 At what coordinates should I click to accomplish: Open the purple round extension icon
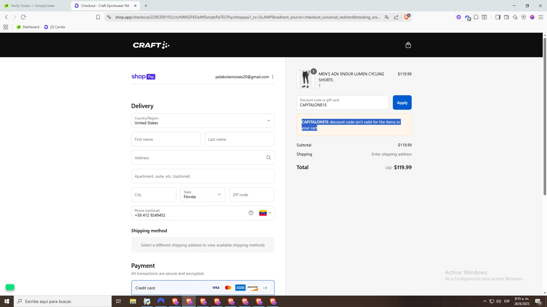(x=459, y=17)
